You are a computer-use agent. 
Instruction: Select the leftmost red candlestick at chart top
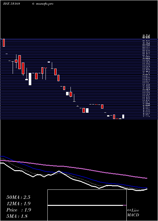point(4,43)
